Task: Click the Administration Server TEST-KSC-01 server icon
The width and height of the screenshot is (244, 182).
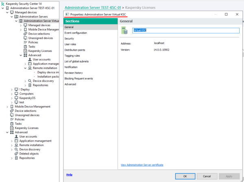Action: [x=7, y=8]
